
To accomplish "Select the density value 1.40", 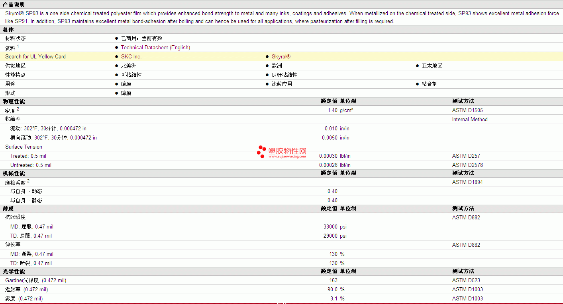I will click(332, 110).
